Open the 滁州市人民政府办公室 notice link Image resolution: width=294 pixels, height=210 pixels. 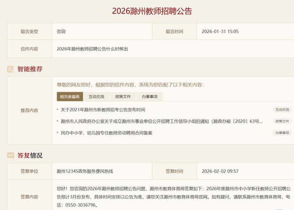coord(162,121)
